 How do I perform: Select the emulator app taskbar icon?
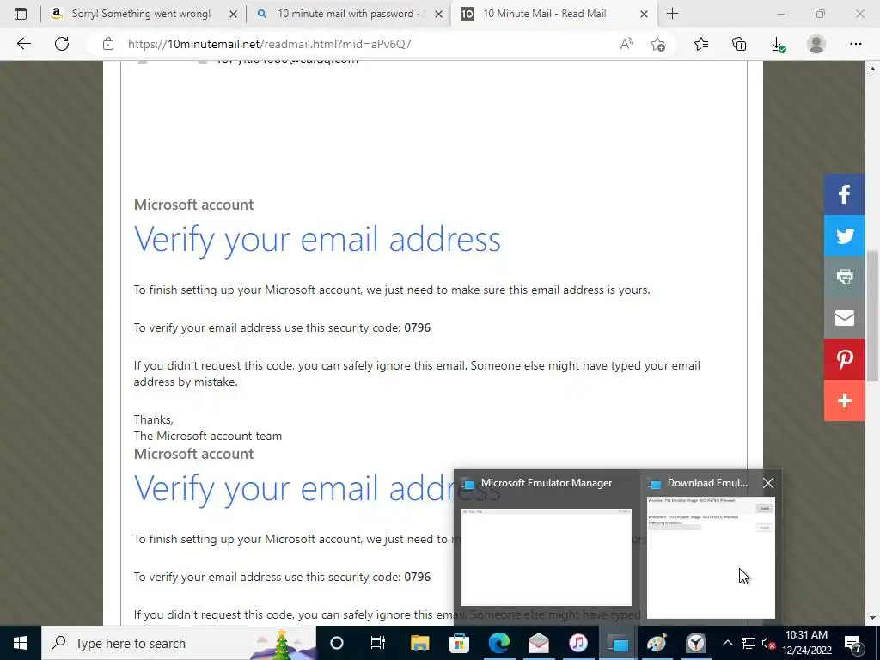pyautogui.click(x=617, y=643)
